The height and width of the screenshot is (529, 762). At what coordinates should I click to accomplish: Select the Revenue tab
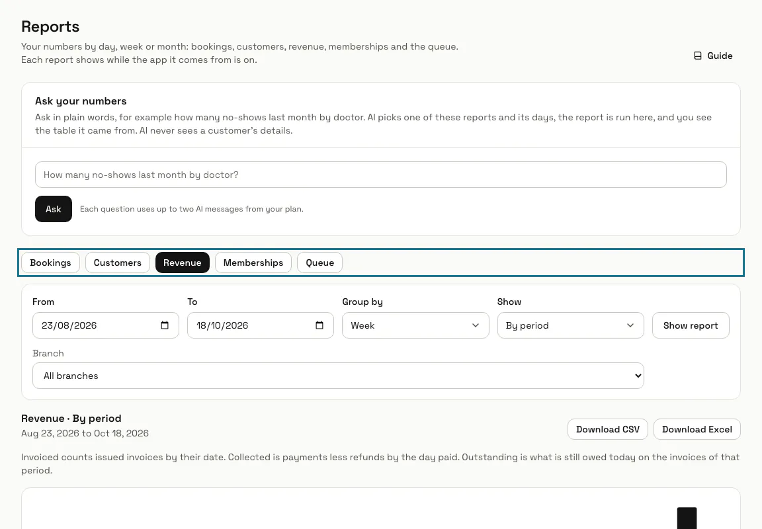tap(183, 263)
